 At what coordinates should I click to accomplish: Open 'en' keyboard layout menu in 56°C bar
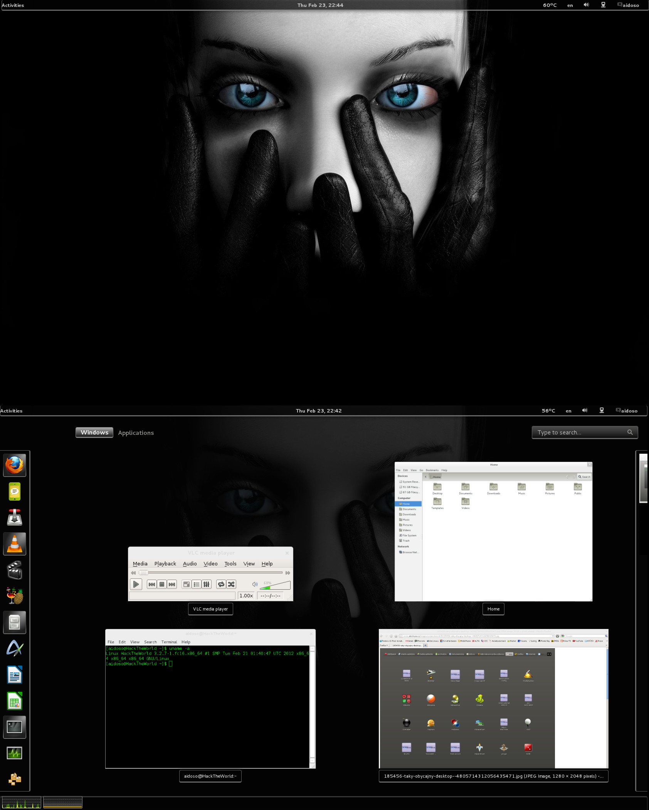(568, 411)
